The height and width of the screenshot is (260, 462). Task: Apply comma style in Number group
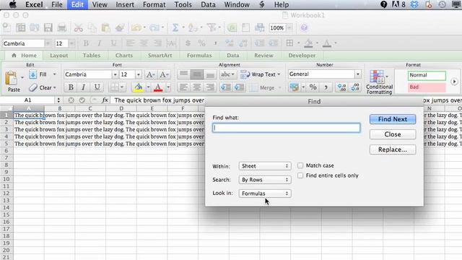(326, 87)
